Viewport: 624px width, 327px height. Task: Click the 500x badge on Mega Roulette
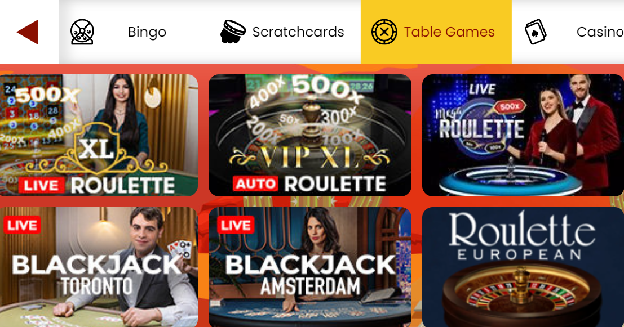[x=510, y=107]
